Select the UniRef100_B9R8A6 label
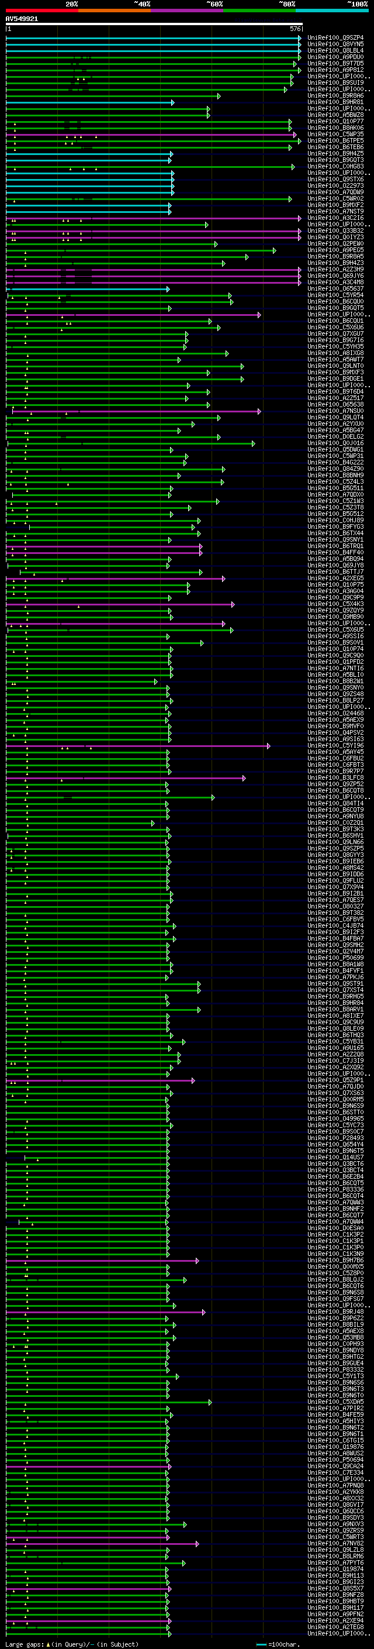 [335, 96]
